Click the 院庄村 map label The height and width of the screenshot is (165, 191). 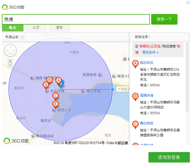[19, 88]
